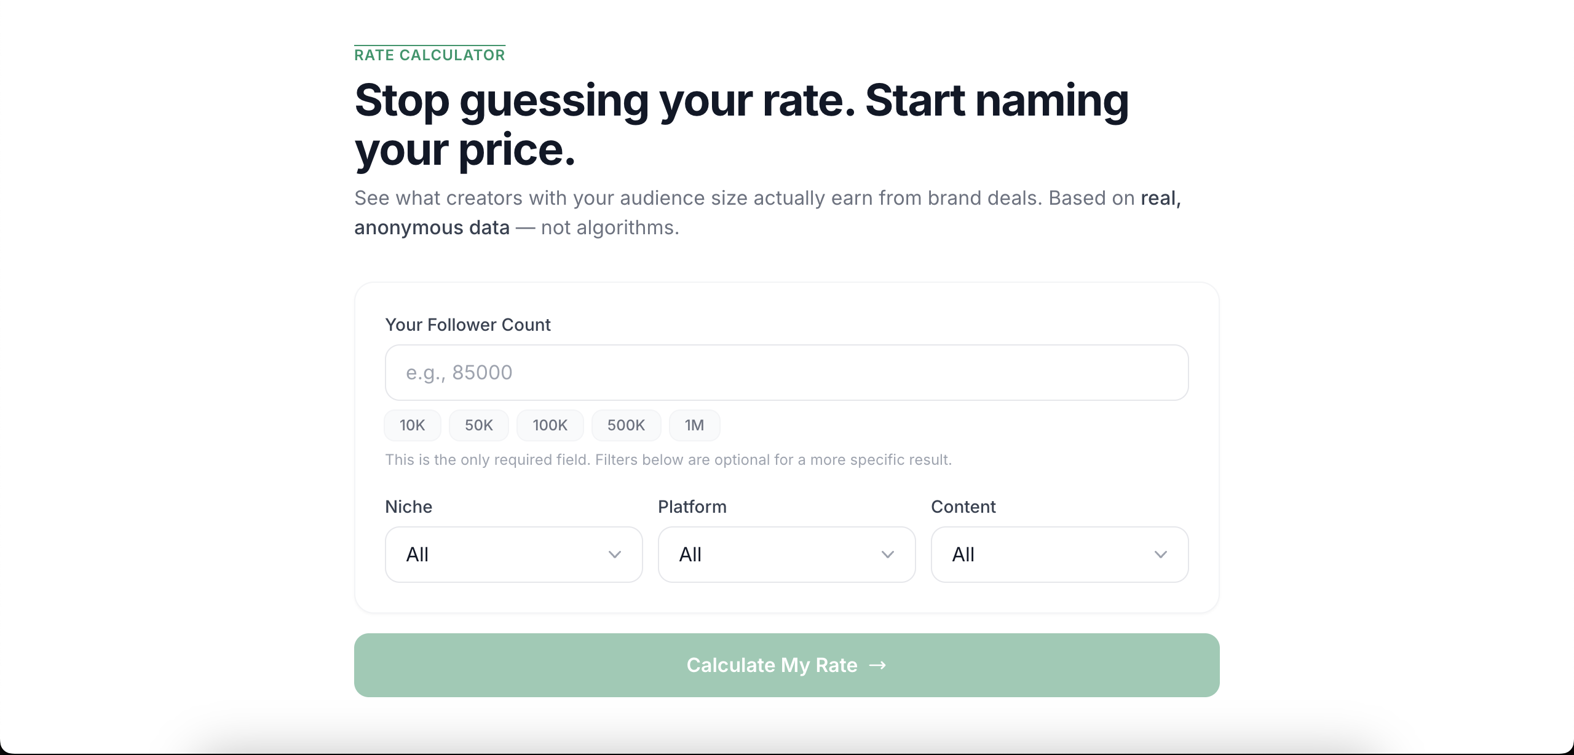Tap the 1M follower preset chip
The width and height of the screenshot is (1574, 755).
click(x=694, y=425)
